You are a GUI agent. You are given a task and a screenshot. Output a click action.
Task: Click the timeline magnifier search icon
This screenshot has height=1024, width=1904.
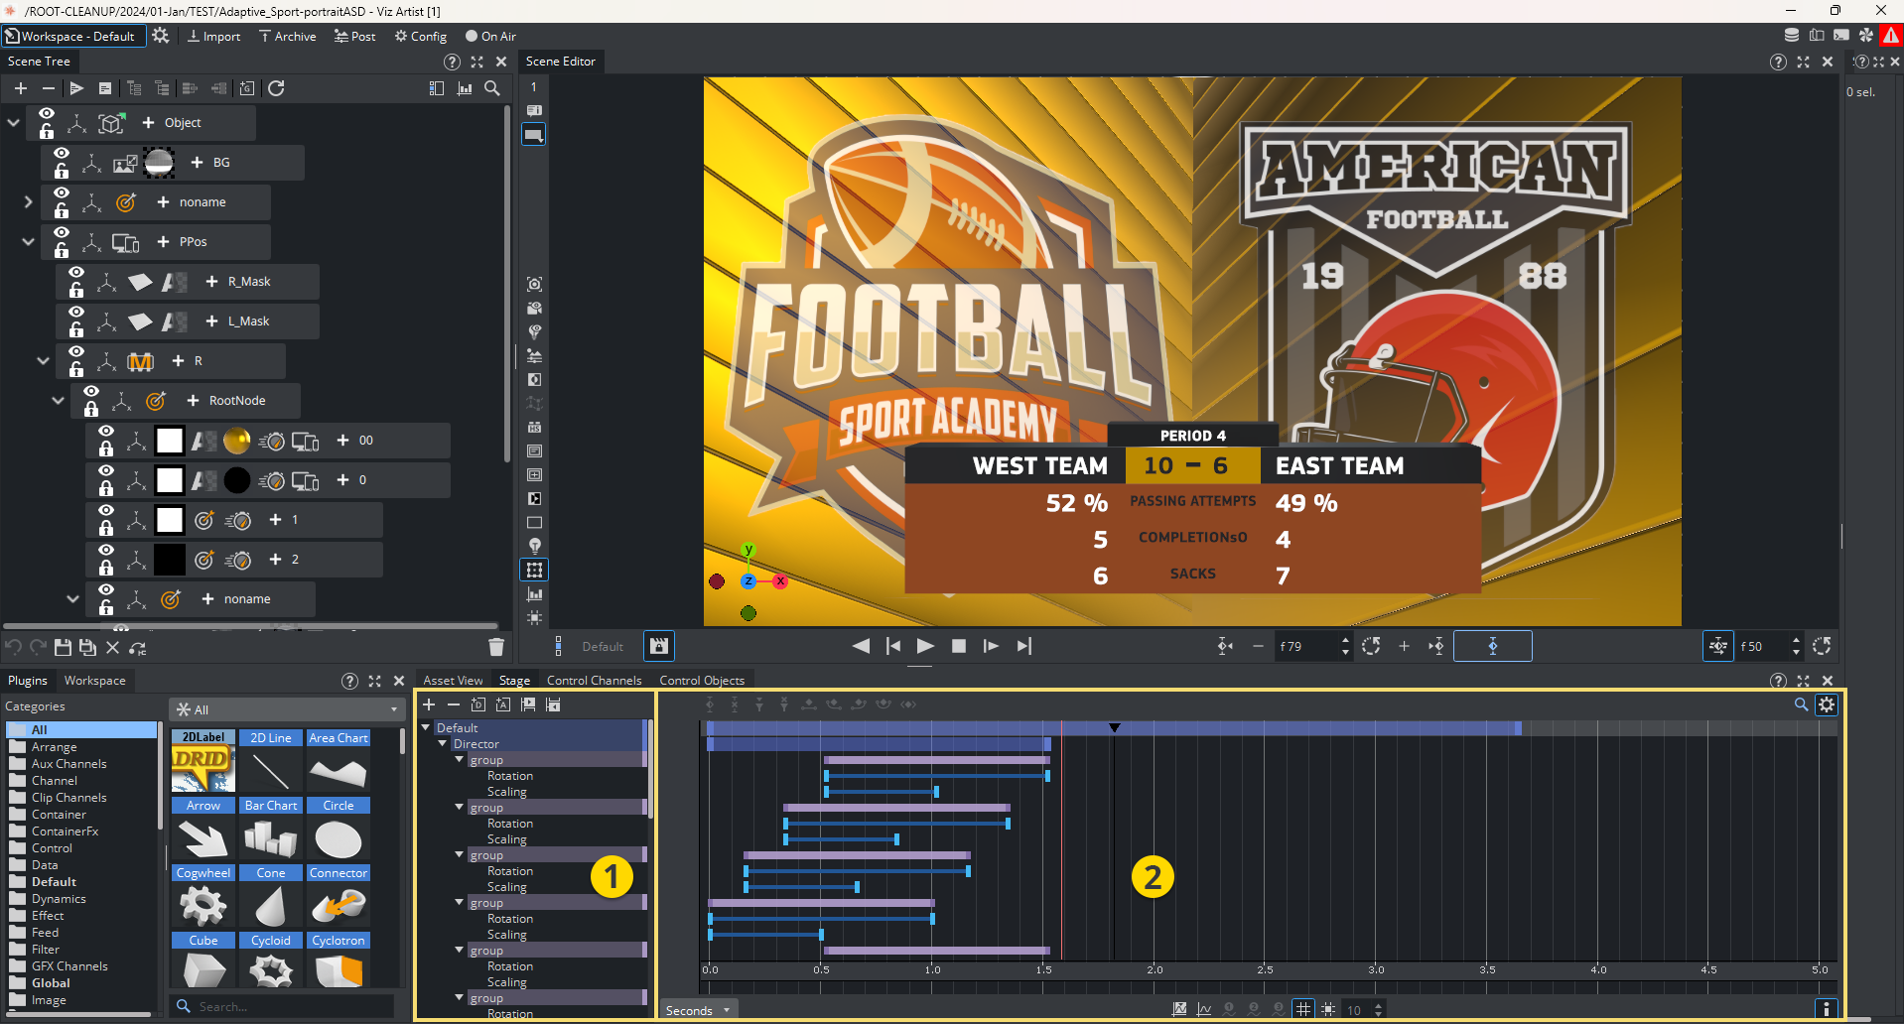pos(1801,704)
